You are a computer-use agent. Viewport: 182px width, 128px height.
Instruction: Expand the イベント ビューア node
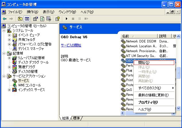9,35
